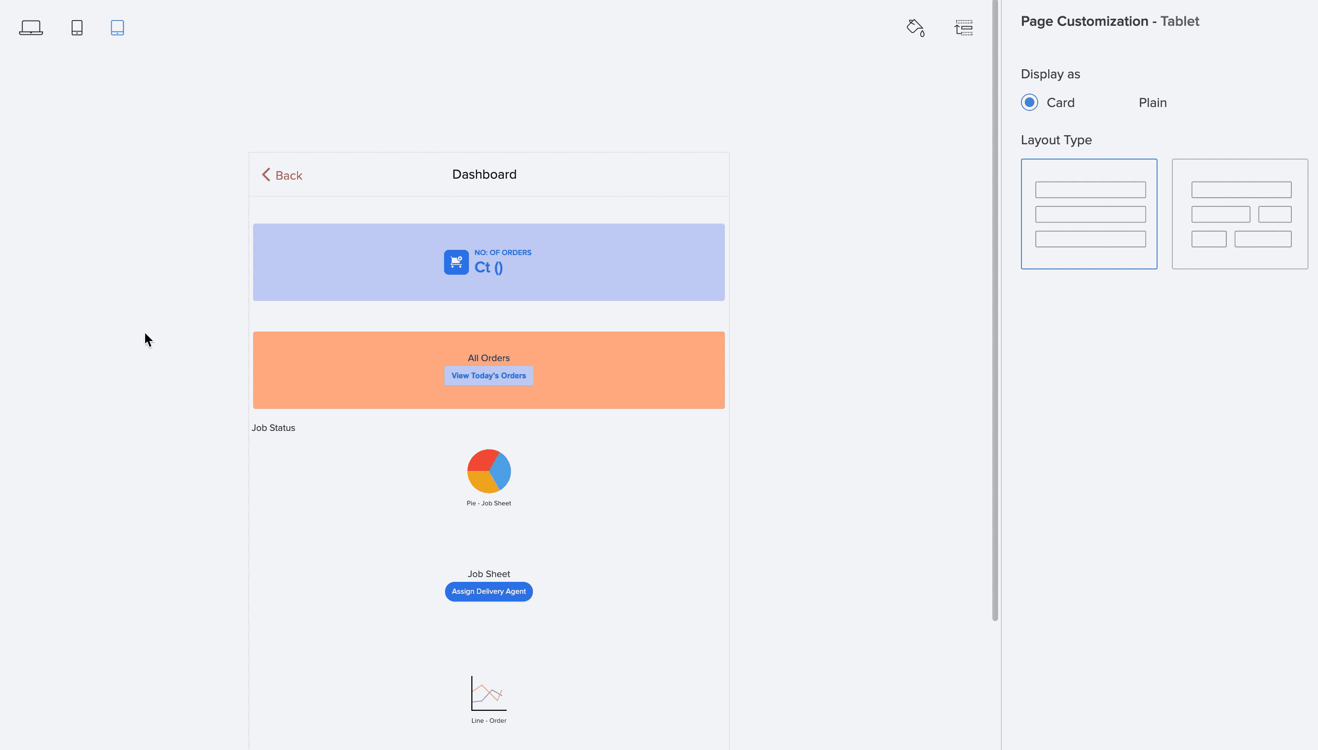Select the tablet device preview icon
The height and width of the screenshot is (750, 1318).
point(117,27)
